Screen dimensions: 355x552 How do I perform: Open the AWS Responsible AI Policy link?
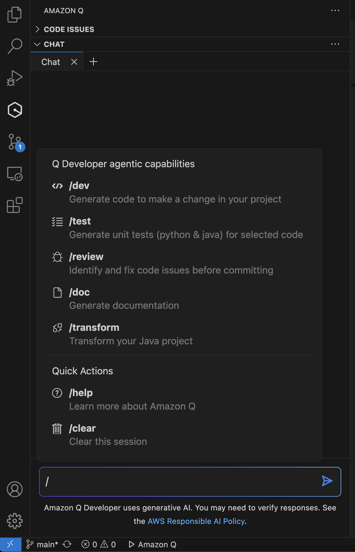[196, 521]
